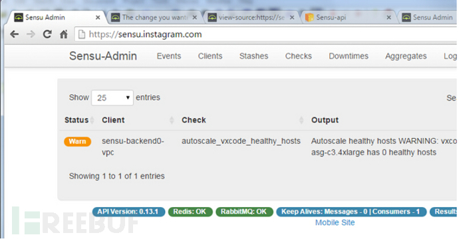Close the 'The change you want' tab

click(x=195, y=17)
